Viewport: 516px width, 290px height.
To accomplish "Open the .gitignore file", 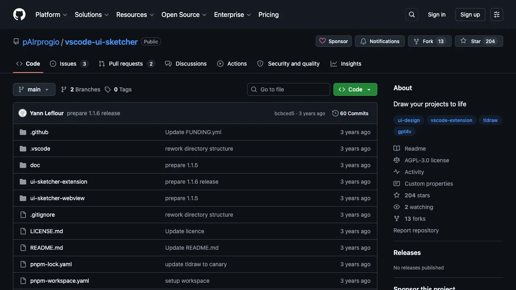I will tap(42, 215).
